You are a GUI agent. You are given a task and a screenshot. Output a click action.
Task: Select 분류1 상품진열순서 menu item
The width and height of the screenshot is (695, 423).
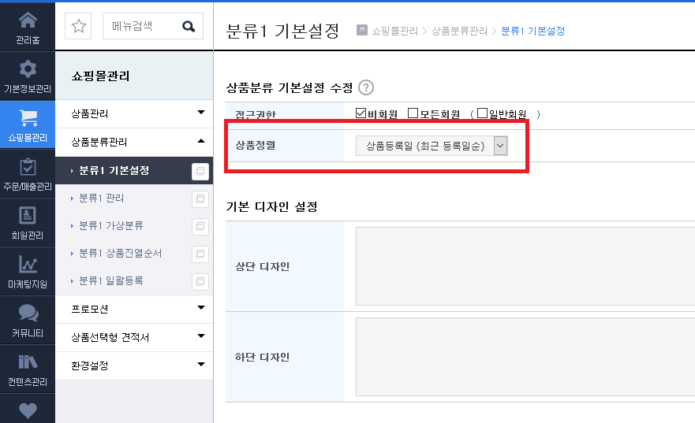[x=120, y=253]
